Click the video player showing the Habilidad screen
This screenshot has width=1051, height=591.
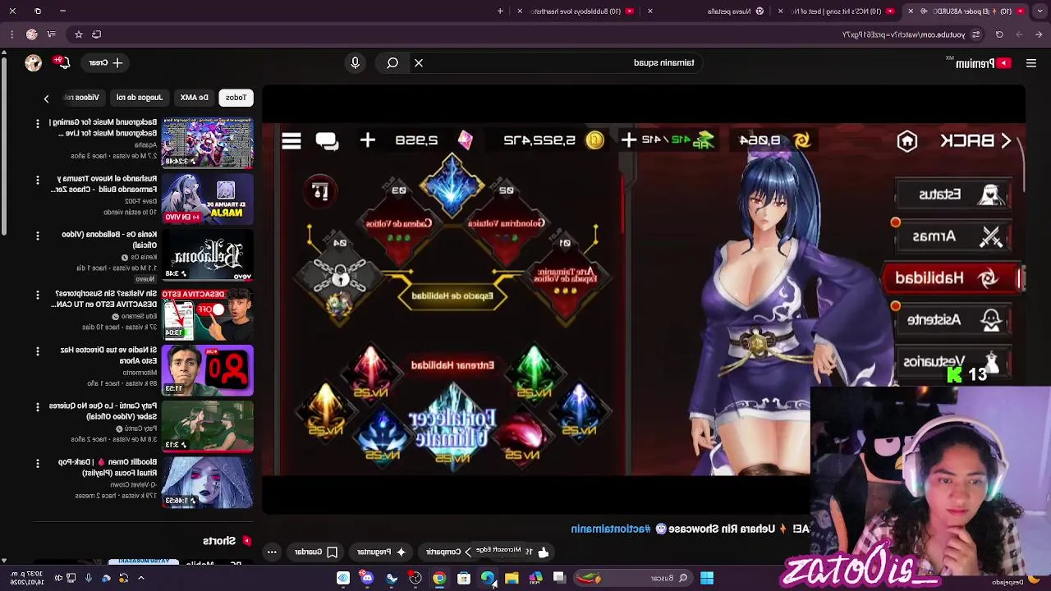[x=643, y=300]
